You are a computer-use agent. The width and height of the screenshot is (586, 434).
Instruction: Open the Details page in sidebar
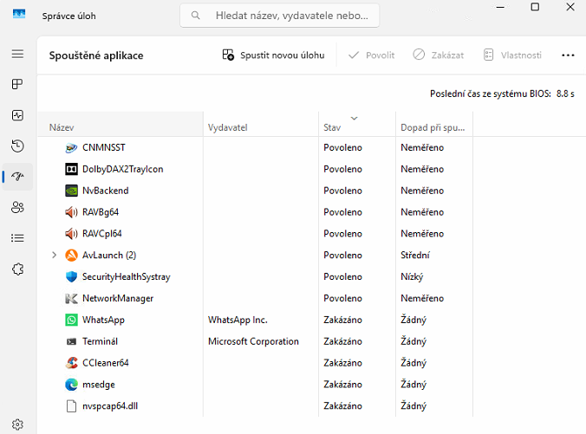pos(17,237)
